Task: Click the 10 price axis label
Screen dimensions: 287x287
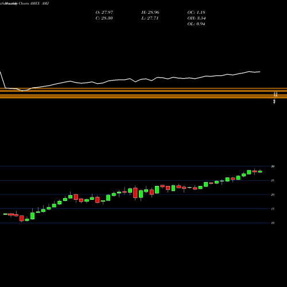Action: [273, 223]
